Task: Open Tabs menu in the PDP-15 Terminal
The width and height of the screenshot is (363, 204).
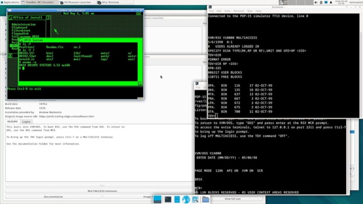Action: pos(250,11)
